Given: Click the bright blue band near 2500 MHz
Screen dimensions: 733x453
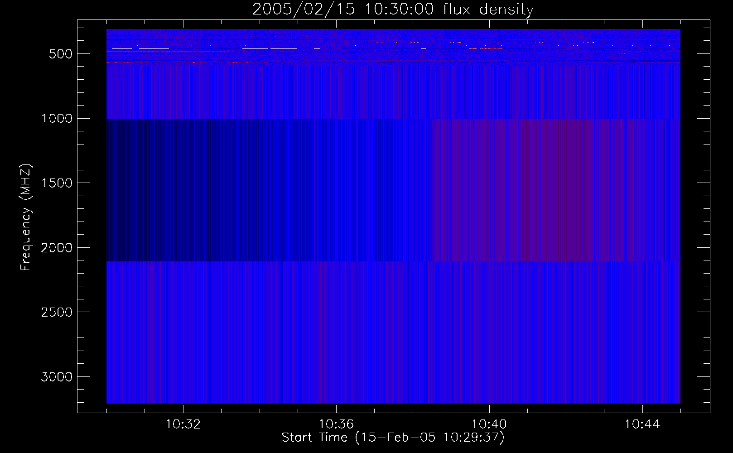Looking at the screenshot, I should tap(393, 313).
